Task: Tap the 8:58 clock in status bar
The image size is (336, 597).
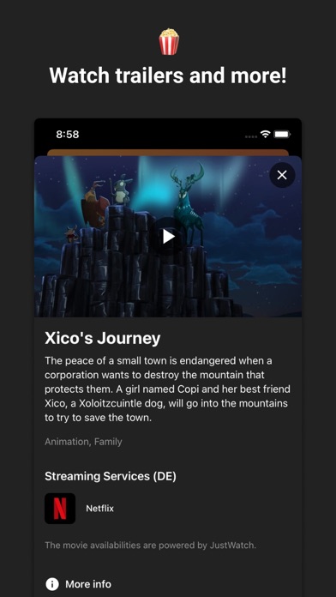Action: [68, 135]
